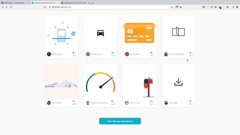Viewport: 240px width, 135px height.
Task: Open the red mailbox animation
Action: (x=139, y=81)
